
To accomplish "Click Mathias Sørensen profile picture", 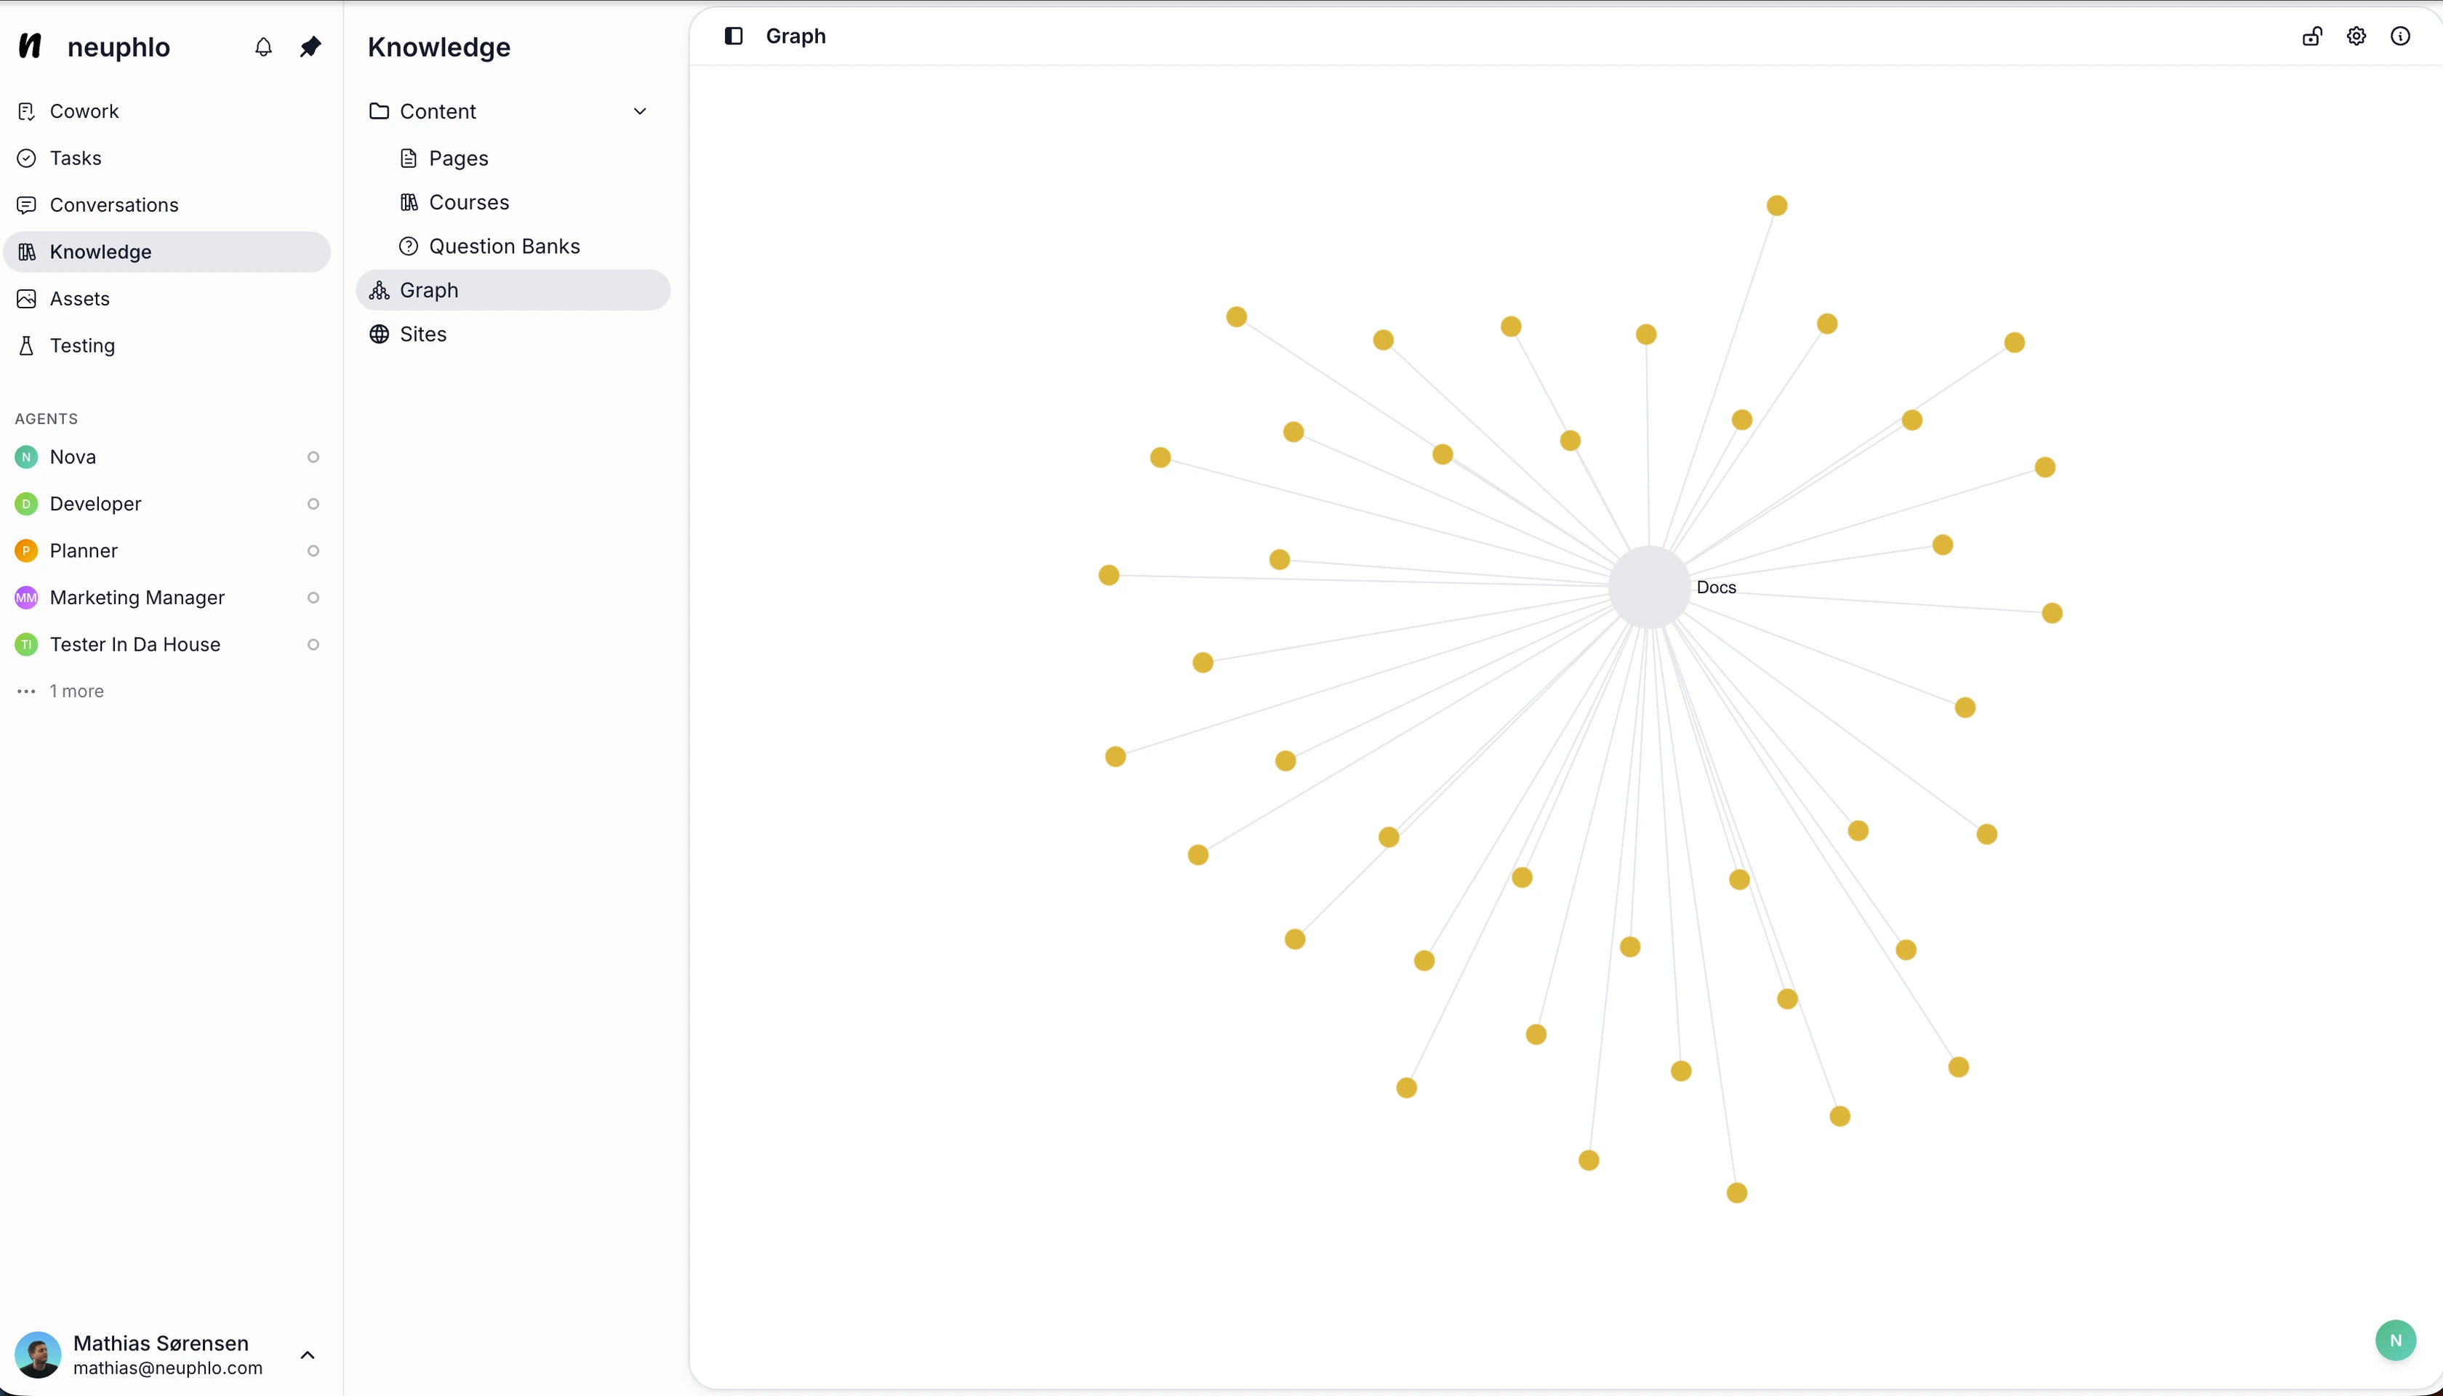I will 39,1355.
